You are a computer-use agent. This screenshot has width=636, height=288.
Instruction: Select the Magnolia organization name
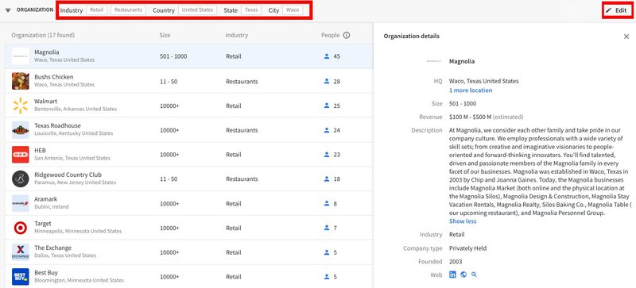(47, 52)
